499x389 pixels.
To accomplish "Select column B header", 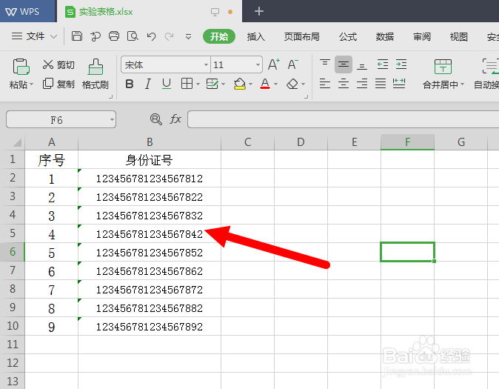I will 150,142.
